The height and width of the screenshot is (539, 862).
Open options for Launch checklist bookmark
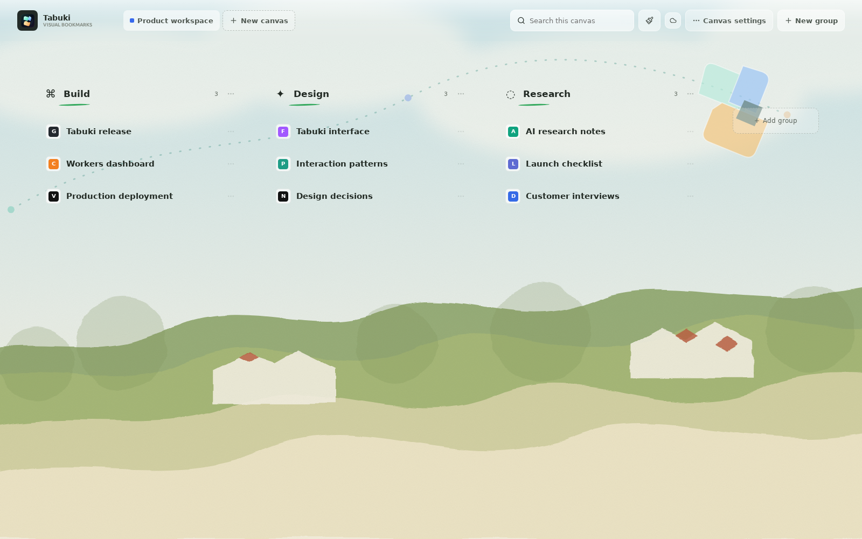[691, 164]
